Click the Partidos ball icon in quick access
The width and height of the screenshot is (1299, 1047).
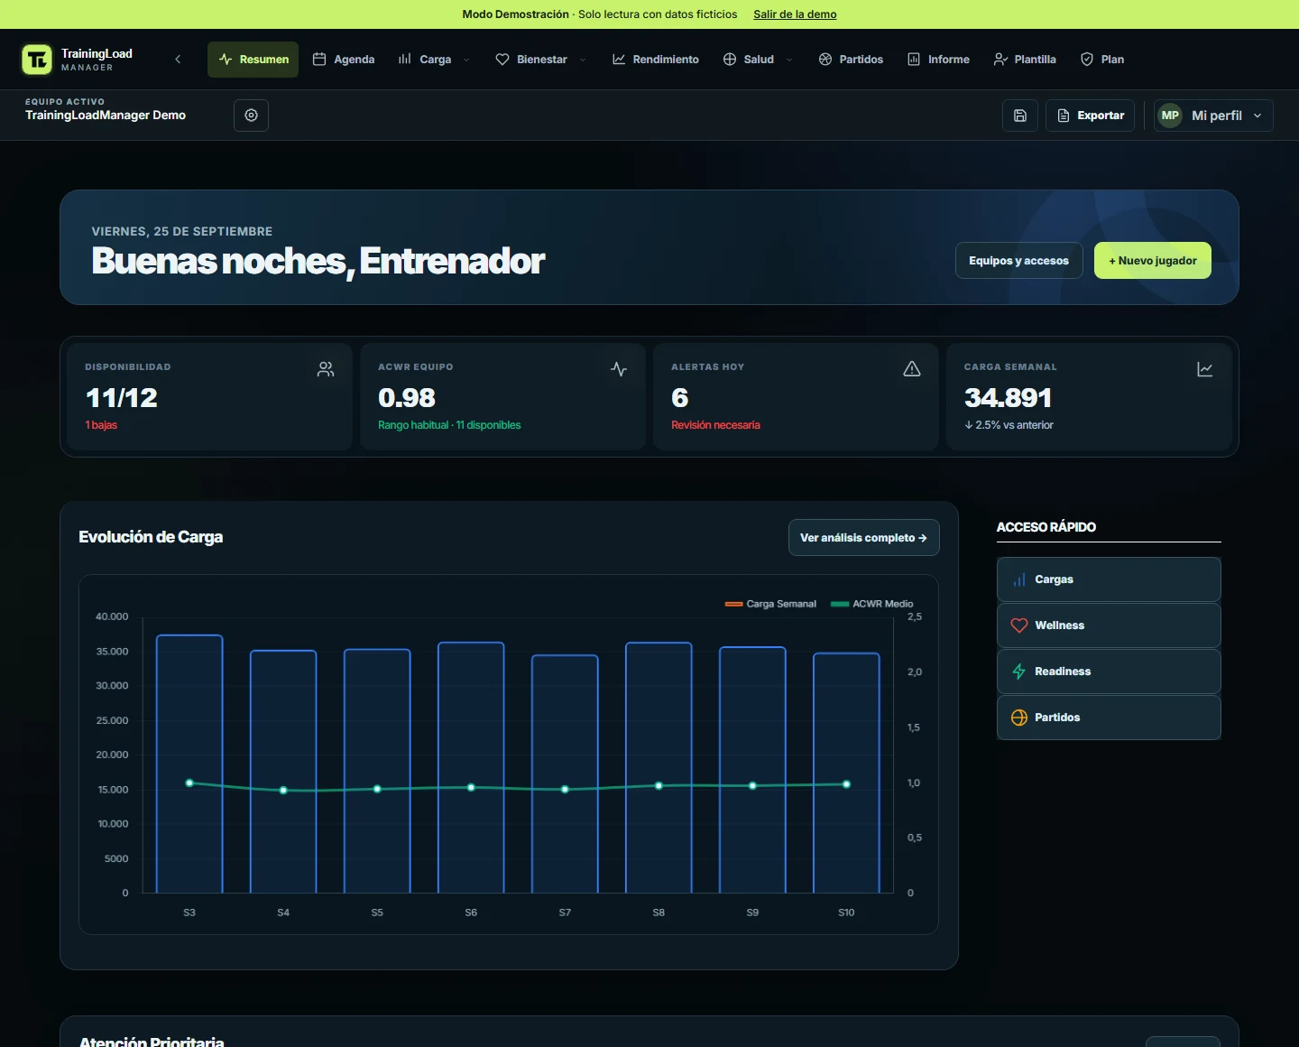(1019, 718)
